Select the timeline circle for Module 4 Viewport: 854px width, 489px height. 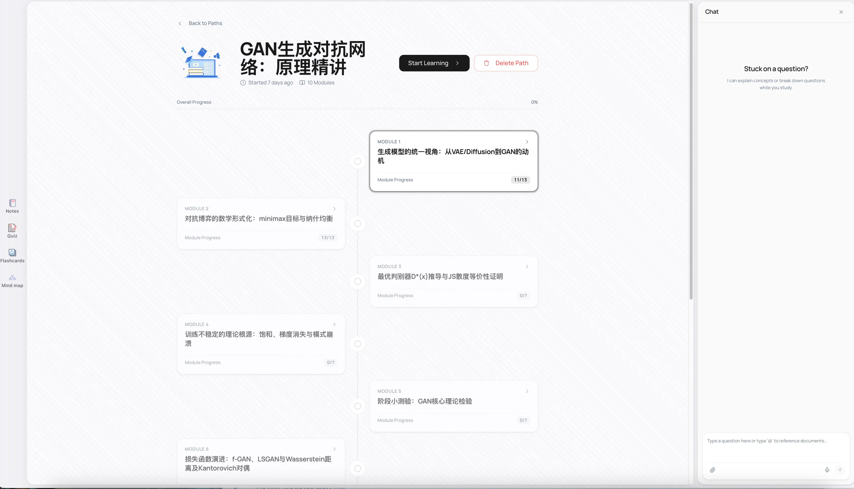coord(358,344)
